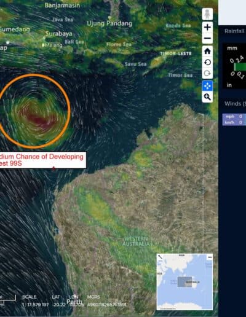
Task: Click the Surabaya city label
Action: click(59, 34)
